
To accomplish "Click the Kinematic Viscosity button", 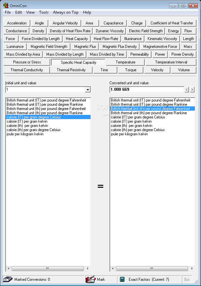I will click(162, 39).
